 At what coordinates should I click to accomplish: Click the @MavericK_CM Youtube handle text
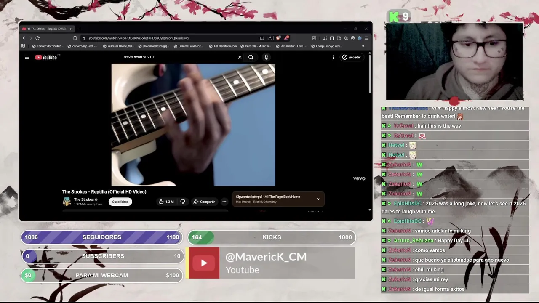[x=266, y=257]
